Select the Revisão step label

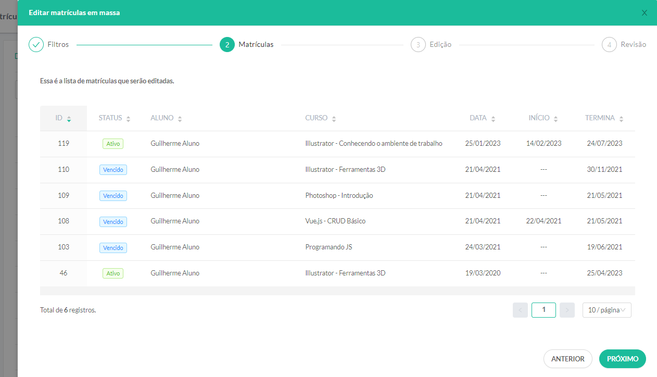tap(633, 45)
